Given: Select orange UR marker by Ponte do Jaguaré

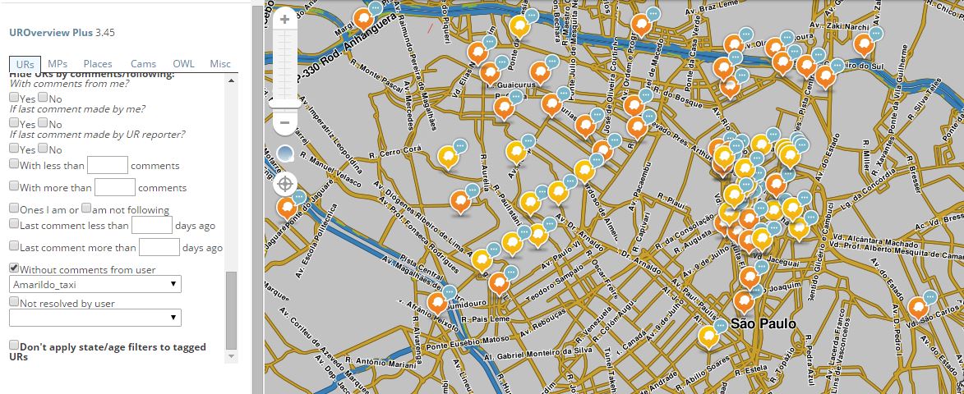Looking at the screenshot, I should (x=287, y=207).
